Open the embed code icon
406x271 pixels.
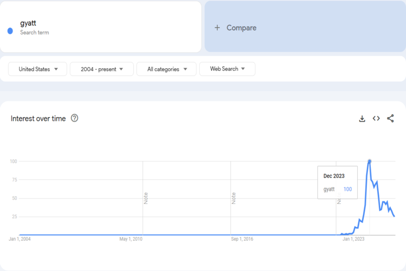[376, 119]
